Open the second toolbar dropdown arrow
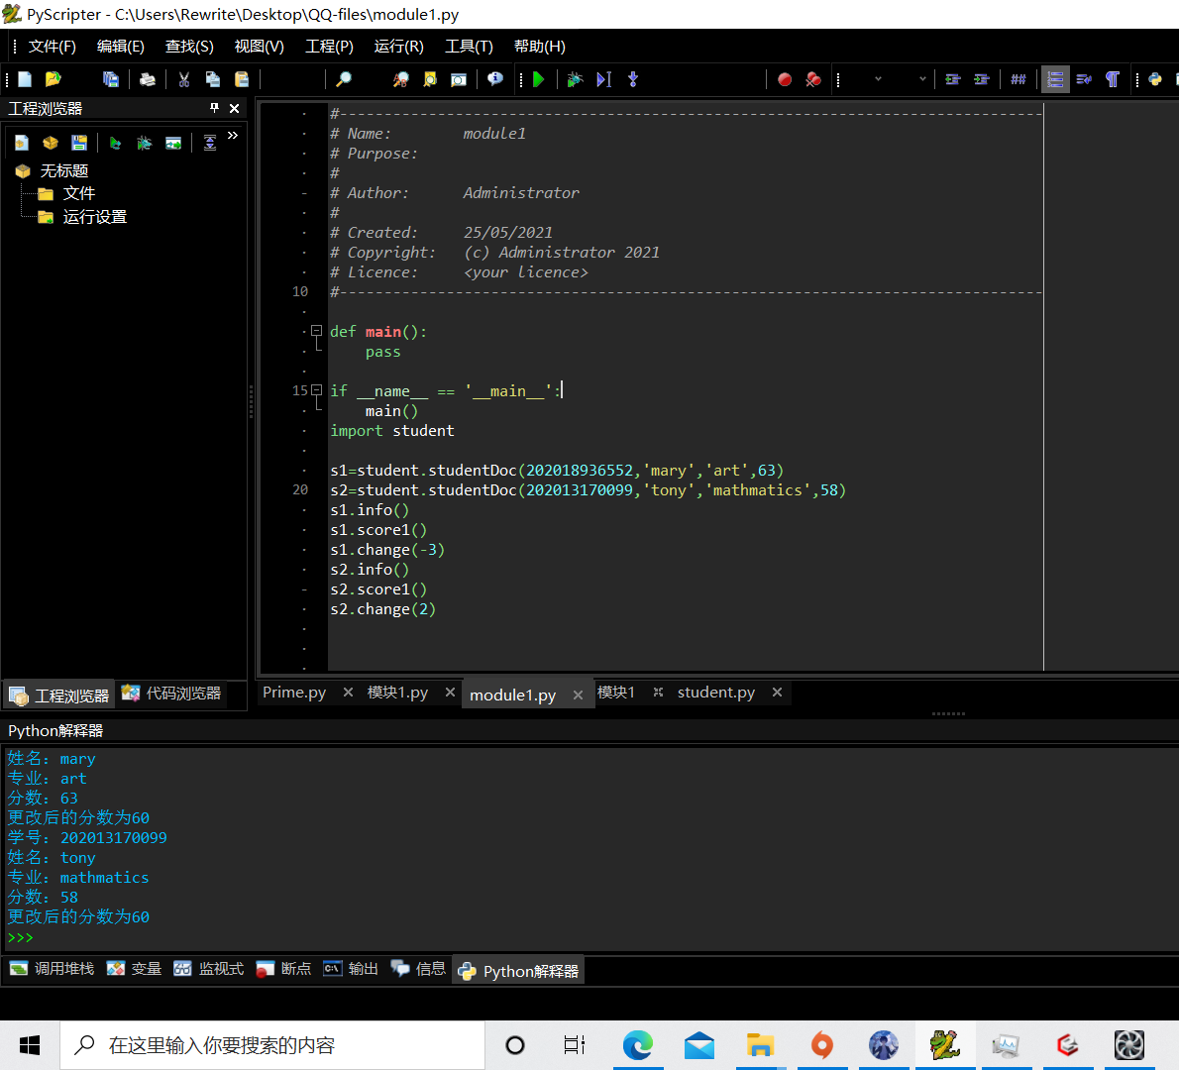 [x=922, y=79]
